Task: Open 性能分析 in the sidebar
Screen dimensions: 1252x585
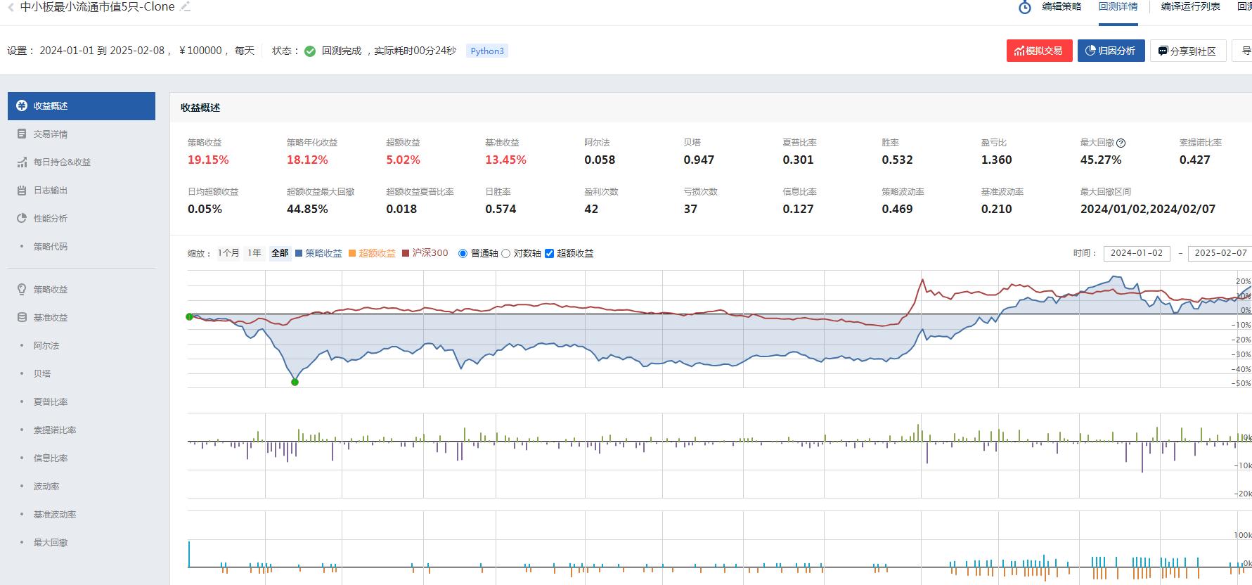Action: coord(51,219)
